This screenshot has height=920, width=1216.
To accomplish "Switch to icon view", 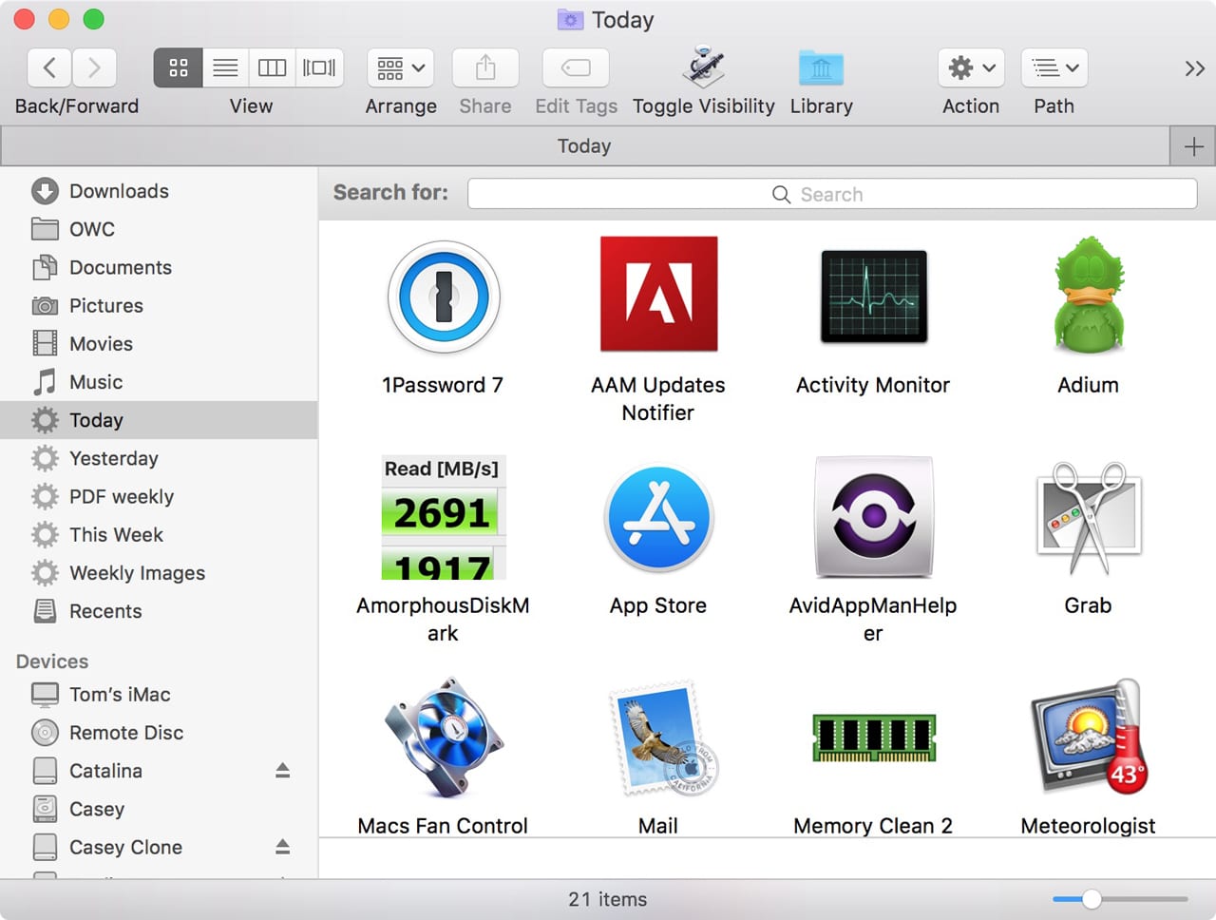I will point(178,67).
